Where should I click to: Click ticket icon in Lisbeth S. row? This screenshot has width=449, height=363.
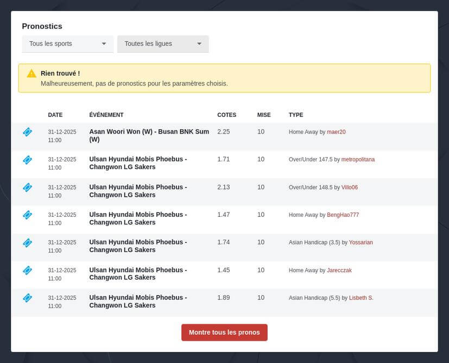tap(27, 298)
